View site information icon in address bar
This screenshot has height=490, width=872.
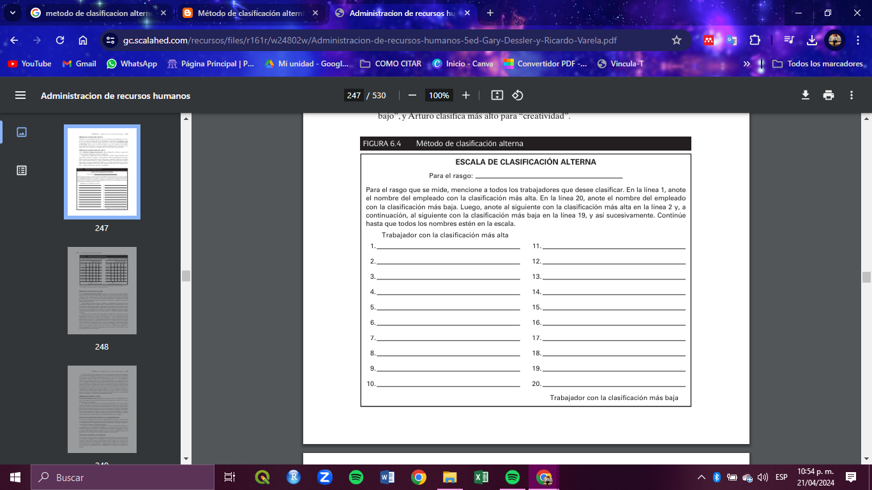110,40
